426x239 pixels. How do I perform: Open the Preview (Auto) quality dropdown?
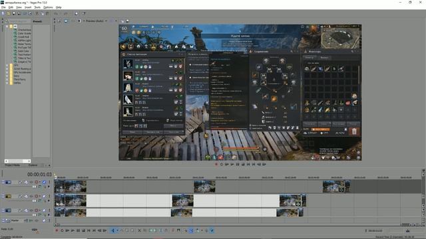[x=96, y=21]
